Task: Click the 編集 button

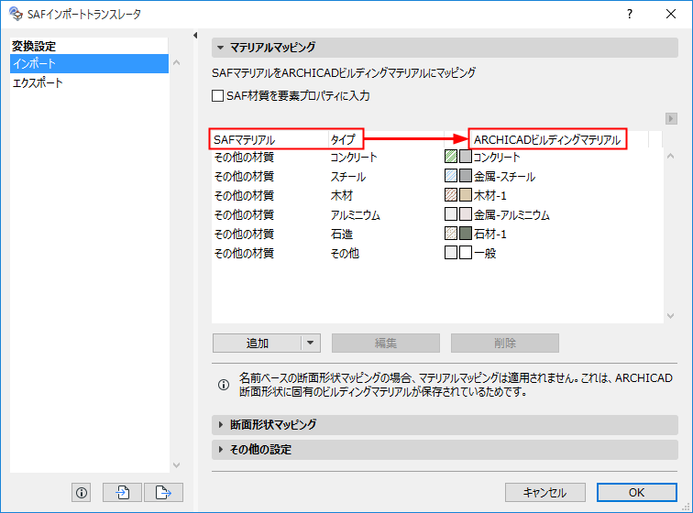Action: tap(386, 343)
